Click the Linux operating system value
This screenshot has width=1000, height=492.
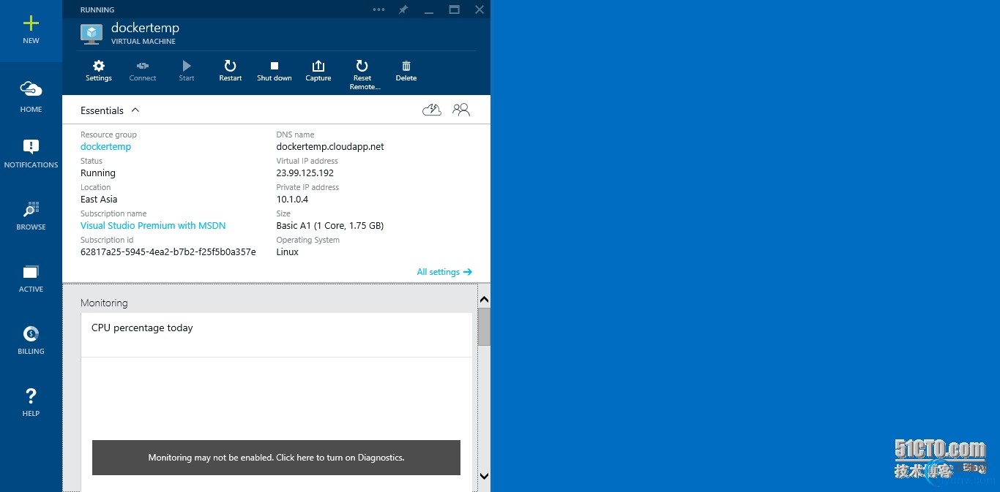pyautogui.click(x=288, y=251)
